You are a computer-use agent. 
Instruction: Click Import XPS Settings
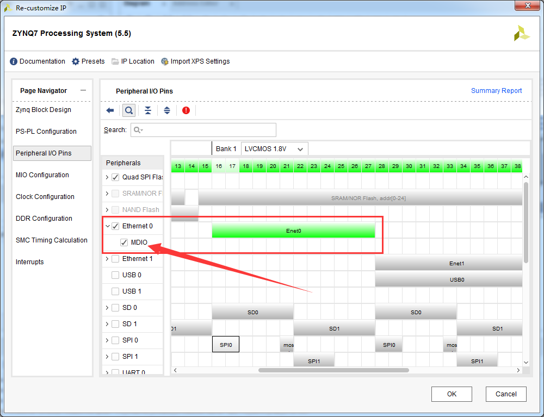pyautogui.click(x=195, y=61)
